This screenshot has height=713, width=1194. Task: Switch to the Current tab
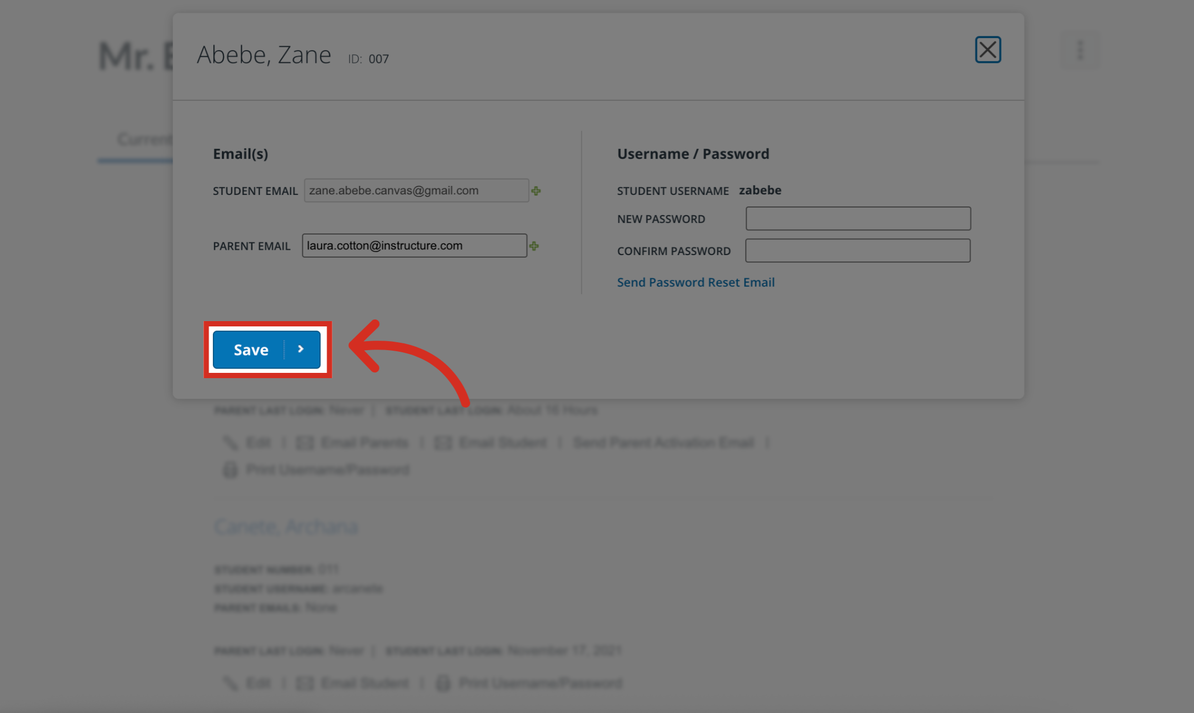tap(144, 139)
